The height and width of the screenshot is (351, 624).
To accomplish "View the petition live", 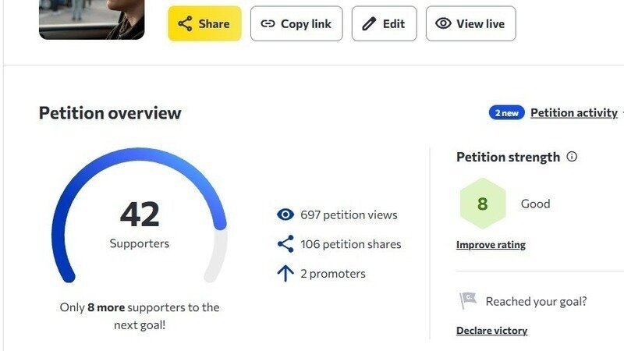I will click(x=471, y=23).
